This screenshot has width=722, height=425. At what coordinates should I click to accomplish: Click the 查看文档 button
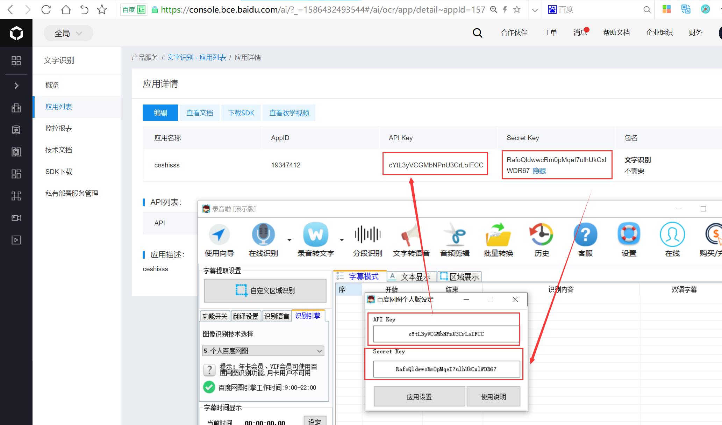[x=200, y=113]
